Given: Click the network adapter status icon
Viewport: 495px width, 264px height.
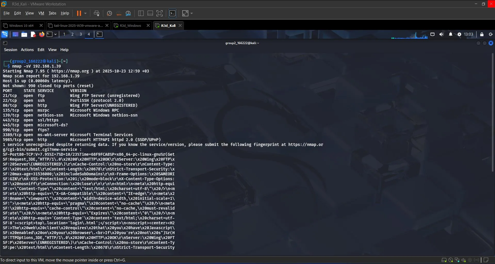Looking at the screenshot, I should 457,260.
